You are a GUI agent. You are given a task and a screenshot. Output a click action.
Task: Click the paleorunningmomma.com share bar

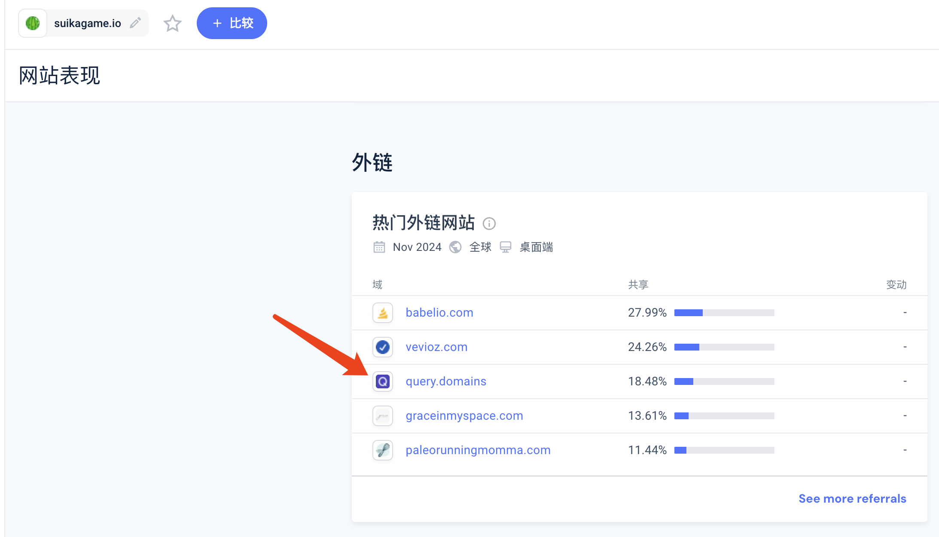724,450
